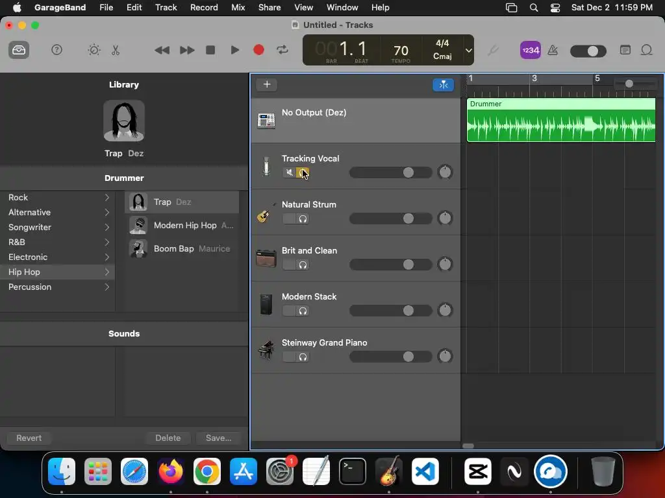Open the Mix menu
Viewport: 665px width, 498px height.
(238, 7)
